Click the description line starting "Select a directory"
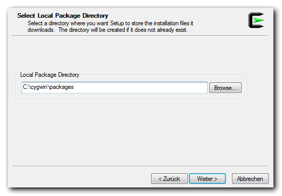Image resolution: width=282 pixels, height=196 pixels. (110, 23)
